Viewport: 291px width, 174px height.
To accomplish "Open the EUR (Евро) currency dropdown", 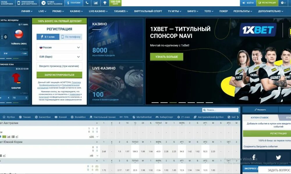I will tap(59, 57).
